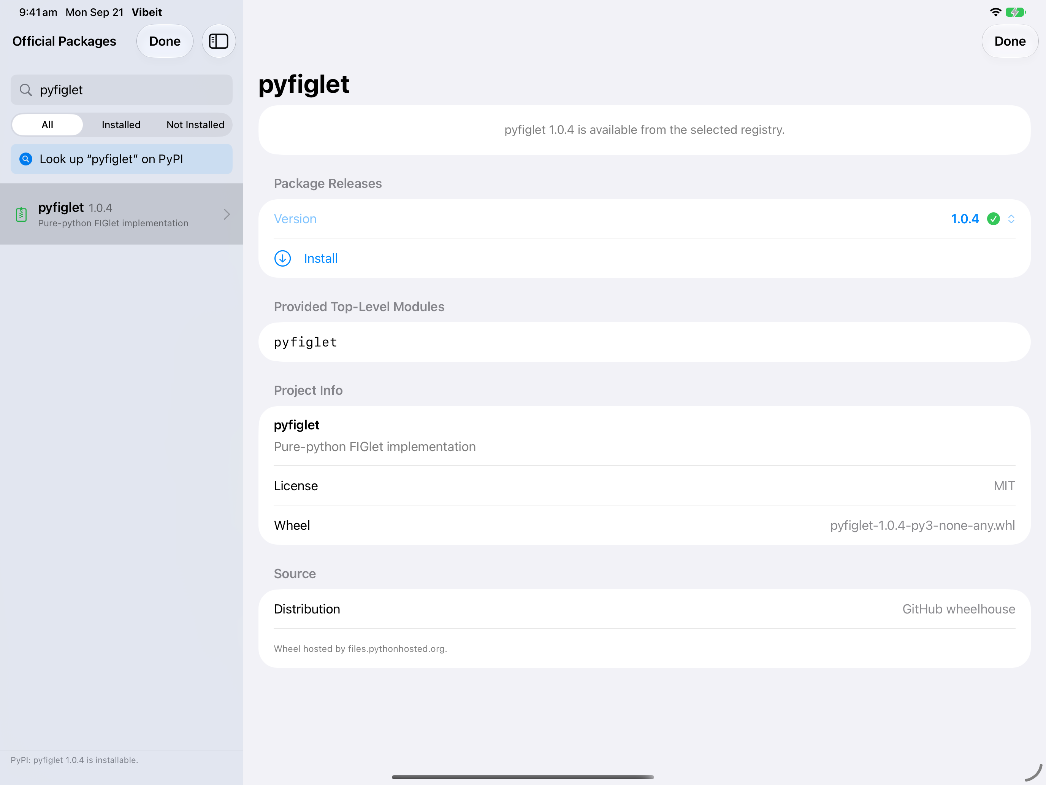Look up "pyfiglet" on PyPI
The height and width of the screenshot is (785, 1046).
pyautogui.click(x=122, y=159)
